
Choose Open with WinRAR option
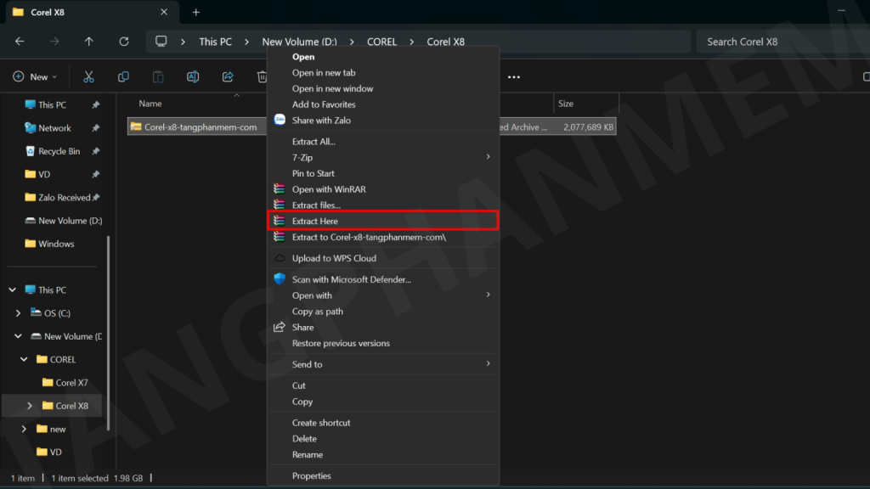click(x=329, y=189)
